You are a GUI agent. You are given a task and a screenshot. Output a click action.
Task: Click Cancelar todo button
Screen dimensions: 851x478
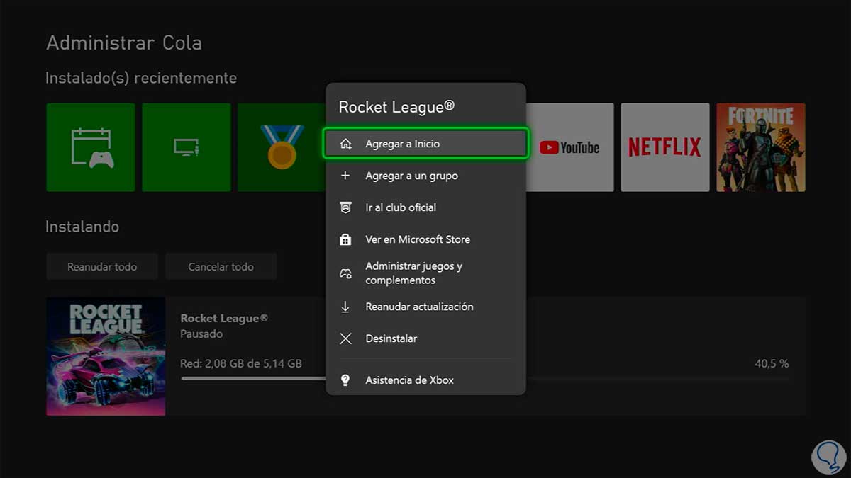[x=221, y=267]
